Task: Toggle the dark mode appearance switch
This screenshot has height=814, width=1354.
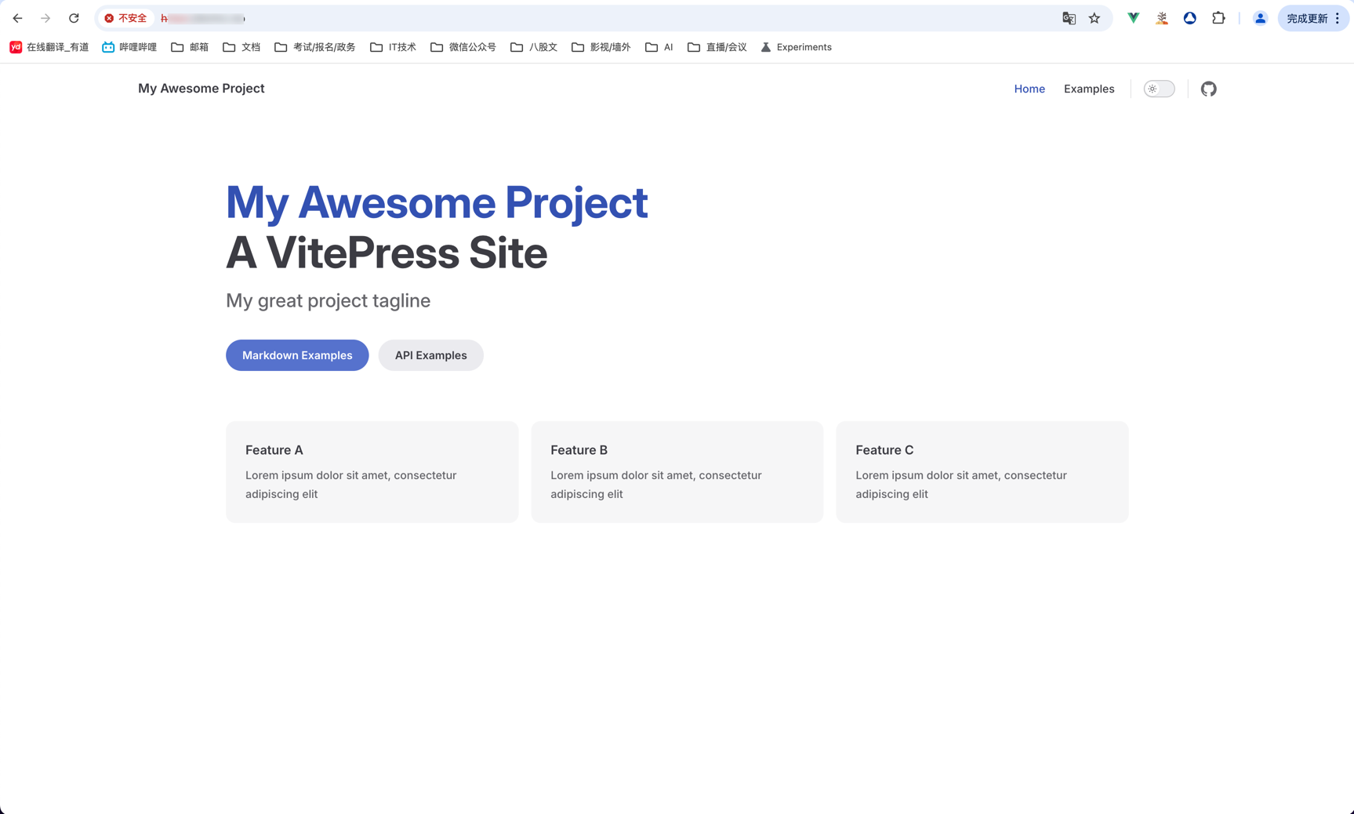Action: (1159, 89)
